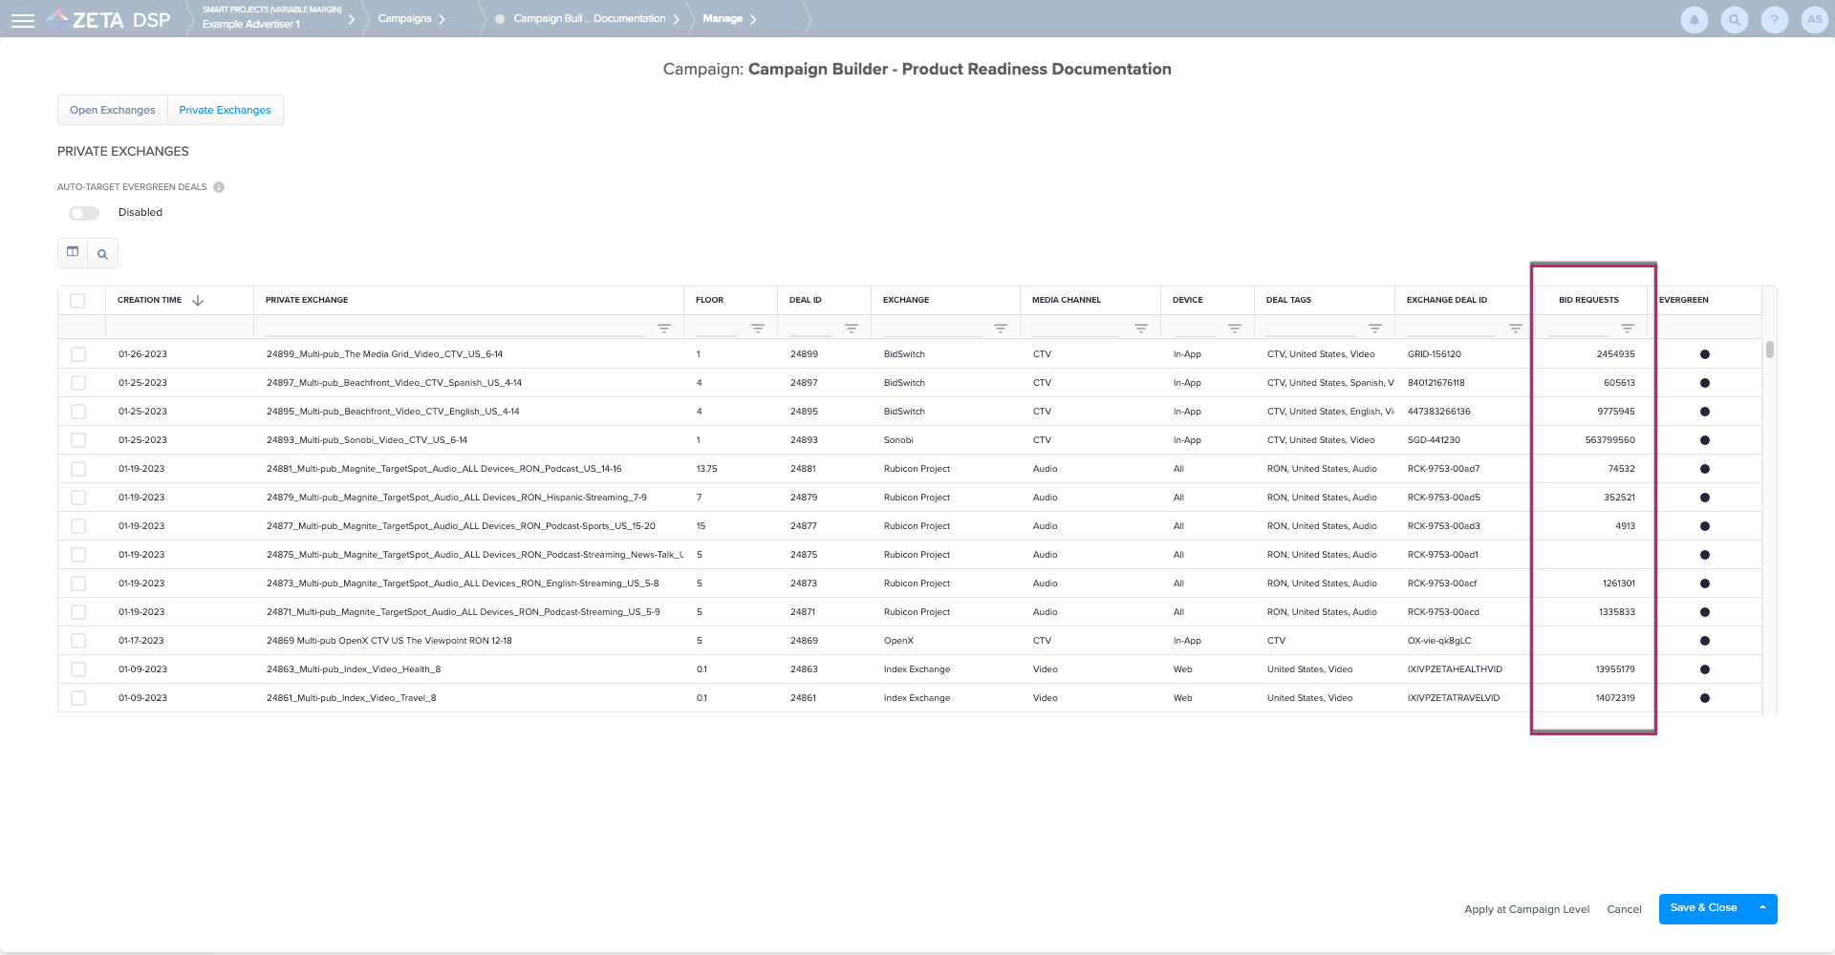Open filter icon for Private Exchange column
The height and width of the screenshot is (955, 1835).
click(x=664, y=329)
